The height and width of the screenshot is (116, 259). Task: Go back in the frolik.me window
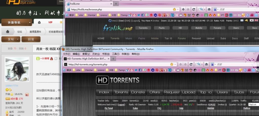point(183,9)
